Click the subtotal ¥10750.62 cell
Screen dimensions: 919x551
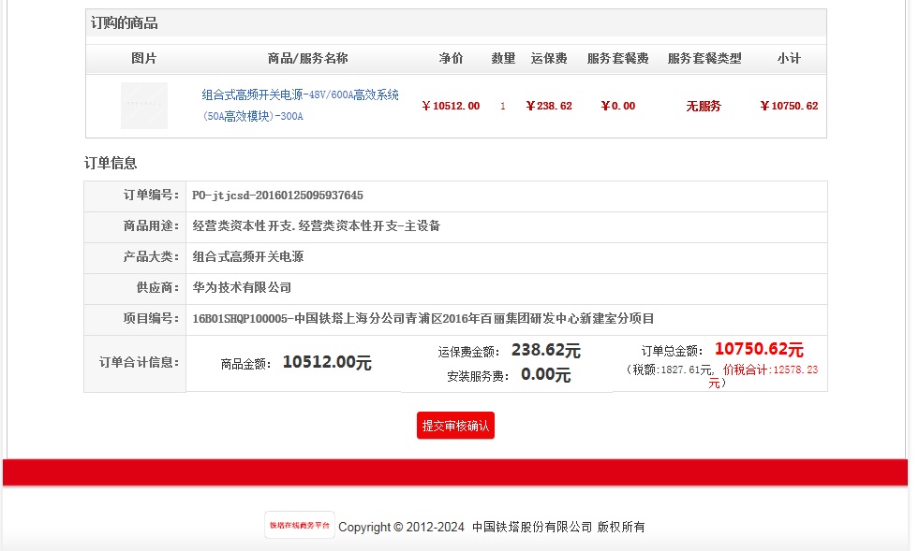click(789, 106)
